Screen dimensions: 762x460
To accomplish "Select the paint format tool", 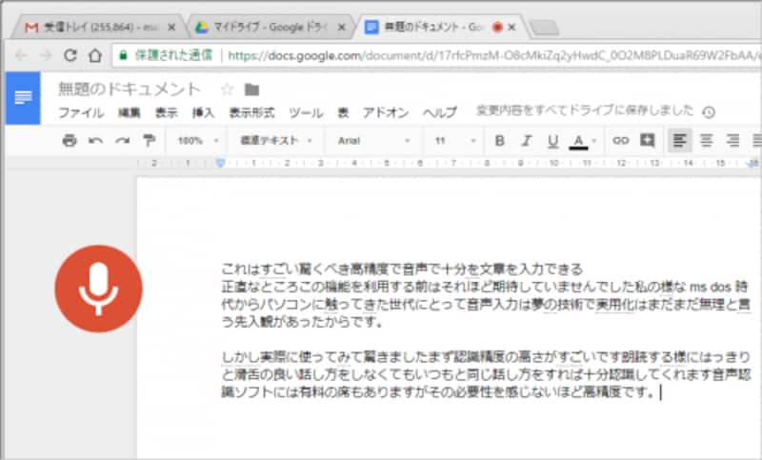I will point(149,140).
